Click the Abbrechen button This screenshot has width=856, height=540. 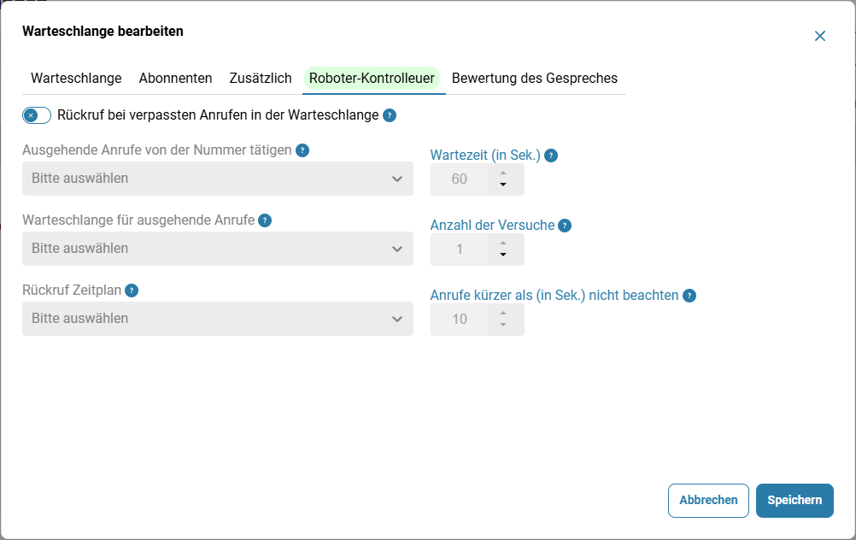pos(708,500)
